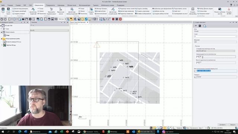Open Диспетчер стилей линий
Image resolution: width=238 pixels, height=134 pixels.
pos(113,11)
